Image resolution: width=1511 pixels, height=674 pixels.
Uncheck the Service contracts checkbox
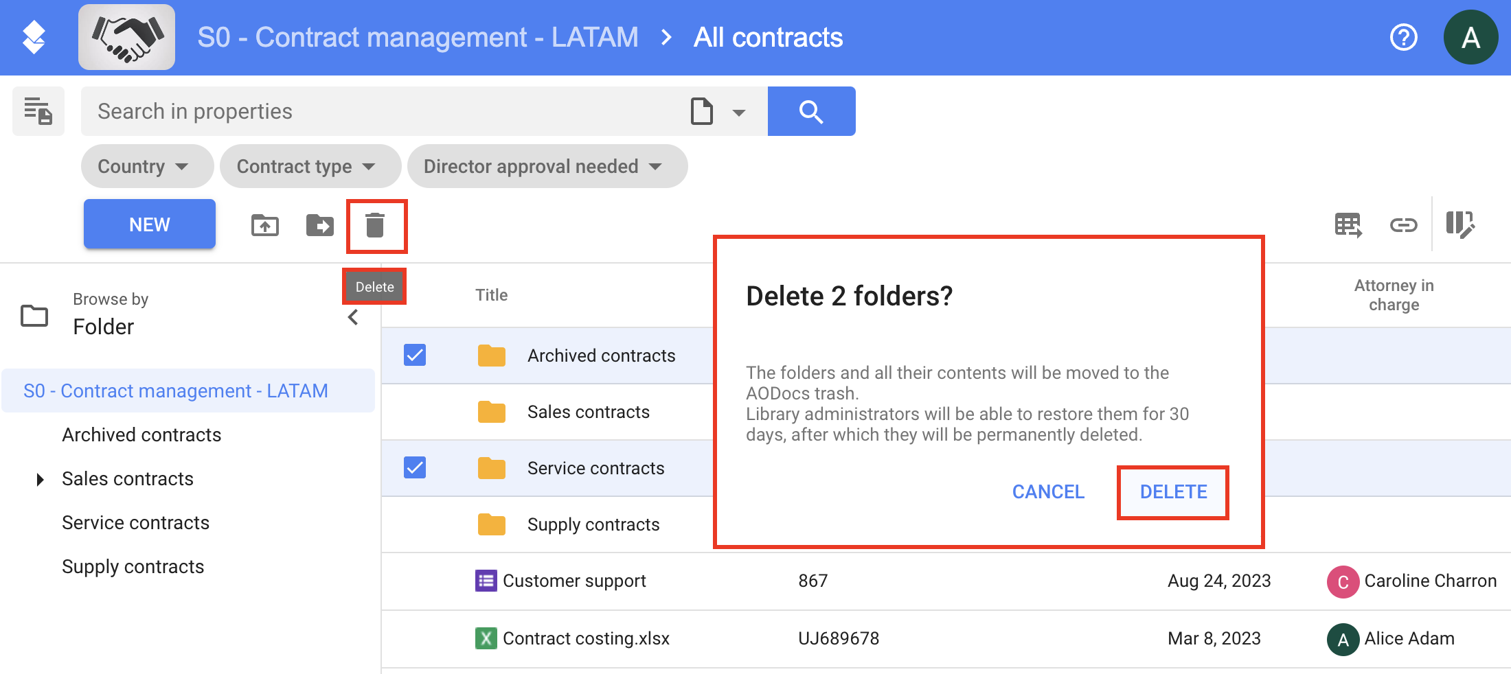tap(415, 467)
